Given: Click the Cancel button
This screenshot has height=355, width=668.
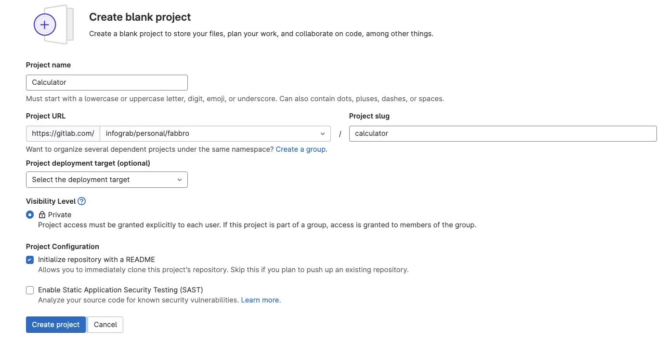Looking at the screenshot, I should tap(105, 325).
